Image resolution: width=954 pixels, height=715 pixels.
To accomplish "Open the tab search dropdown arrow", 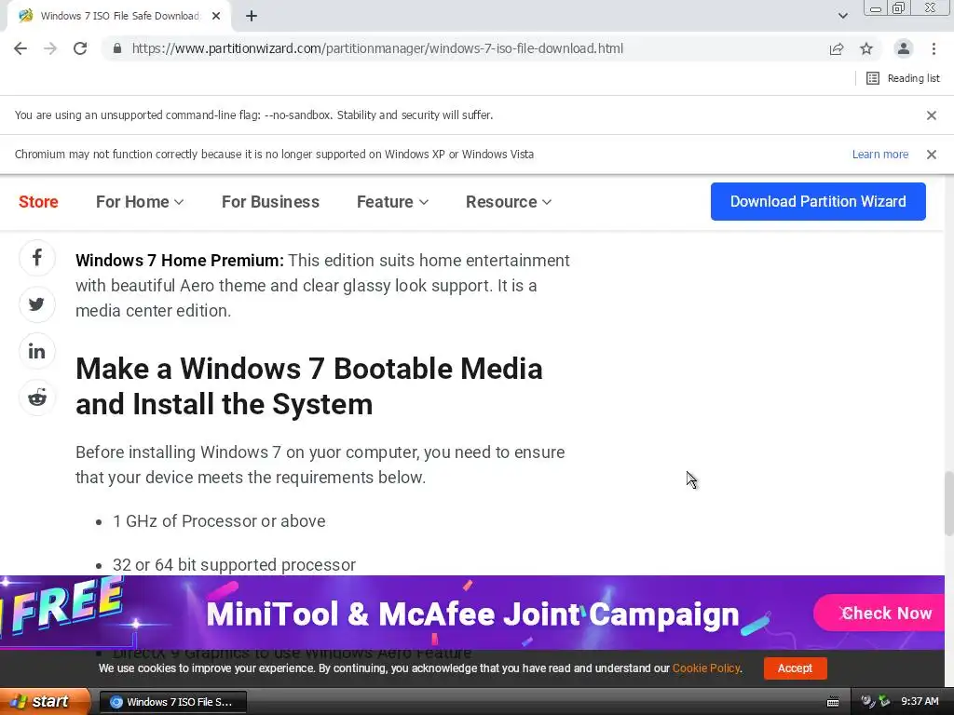I will [842, 17].
